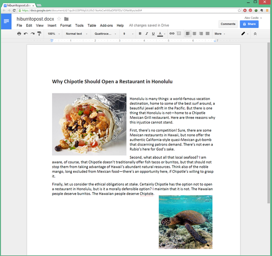Activate the paint format tool

click(x=39, y=34)
